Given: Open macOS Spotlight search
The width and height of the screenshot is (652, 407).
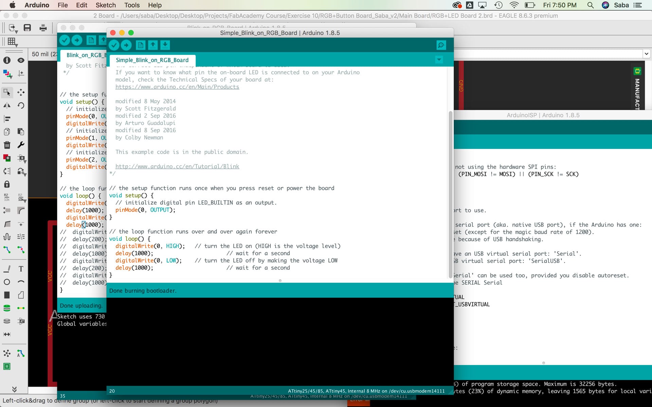Looking at the screenshot, I should point(591,5).
